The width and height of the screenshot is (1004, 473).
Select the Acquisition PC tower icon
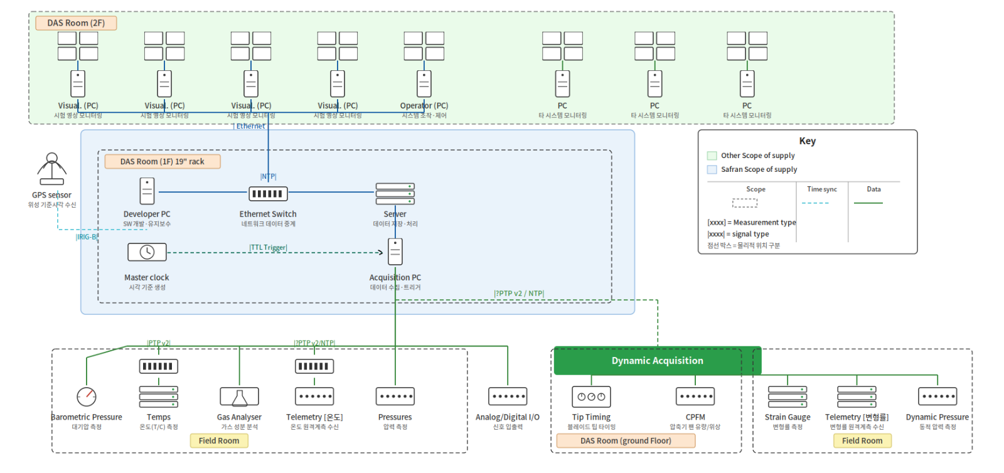(395, 252)
